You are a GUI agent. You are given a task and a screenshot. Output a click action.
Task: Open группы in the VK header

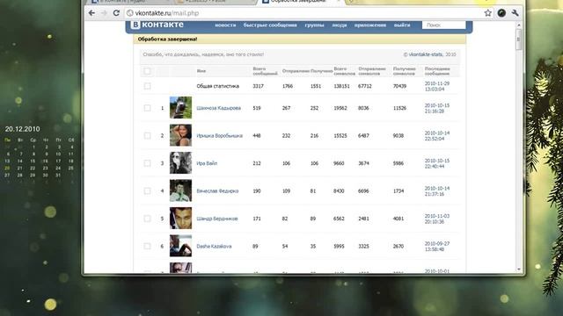click(x=314, y=25)
